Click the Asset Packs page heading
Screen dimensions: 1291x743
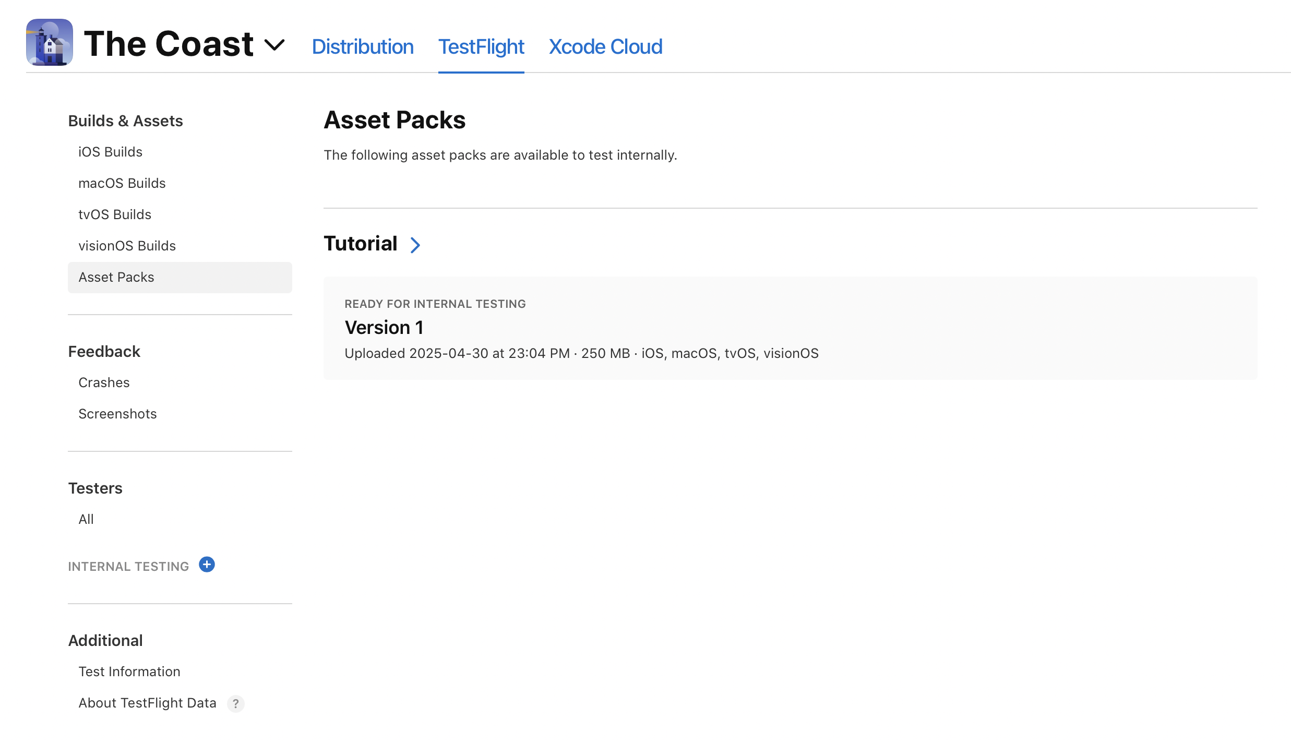click(x=395, y=120)
